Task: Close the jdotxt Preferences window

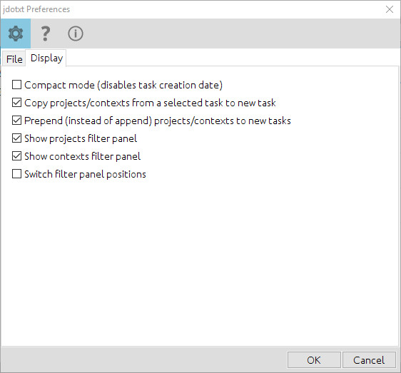Action: pos(390,9)
